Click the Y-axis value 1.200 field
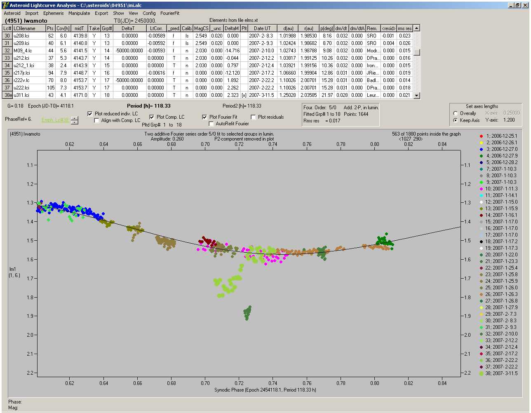Screen dimensions: 531x413 point(509,120)
